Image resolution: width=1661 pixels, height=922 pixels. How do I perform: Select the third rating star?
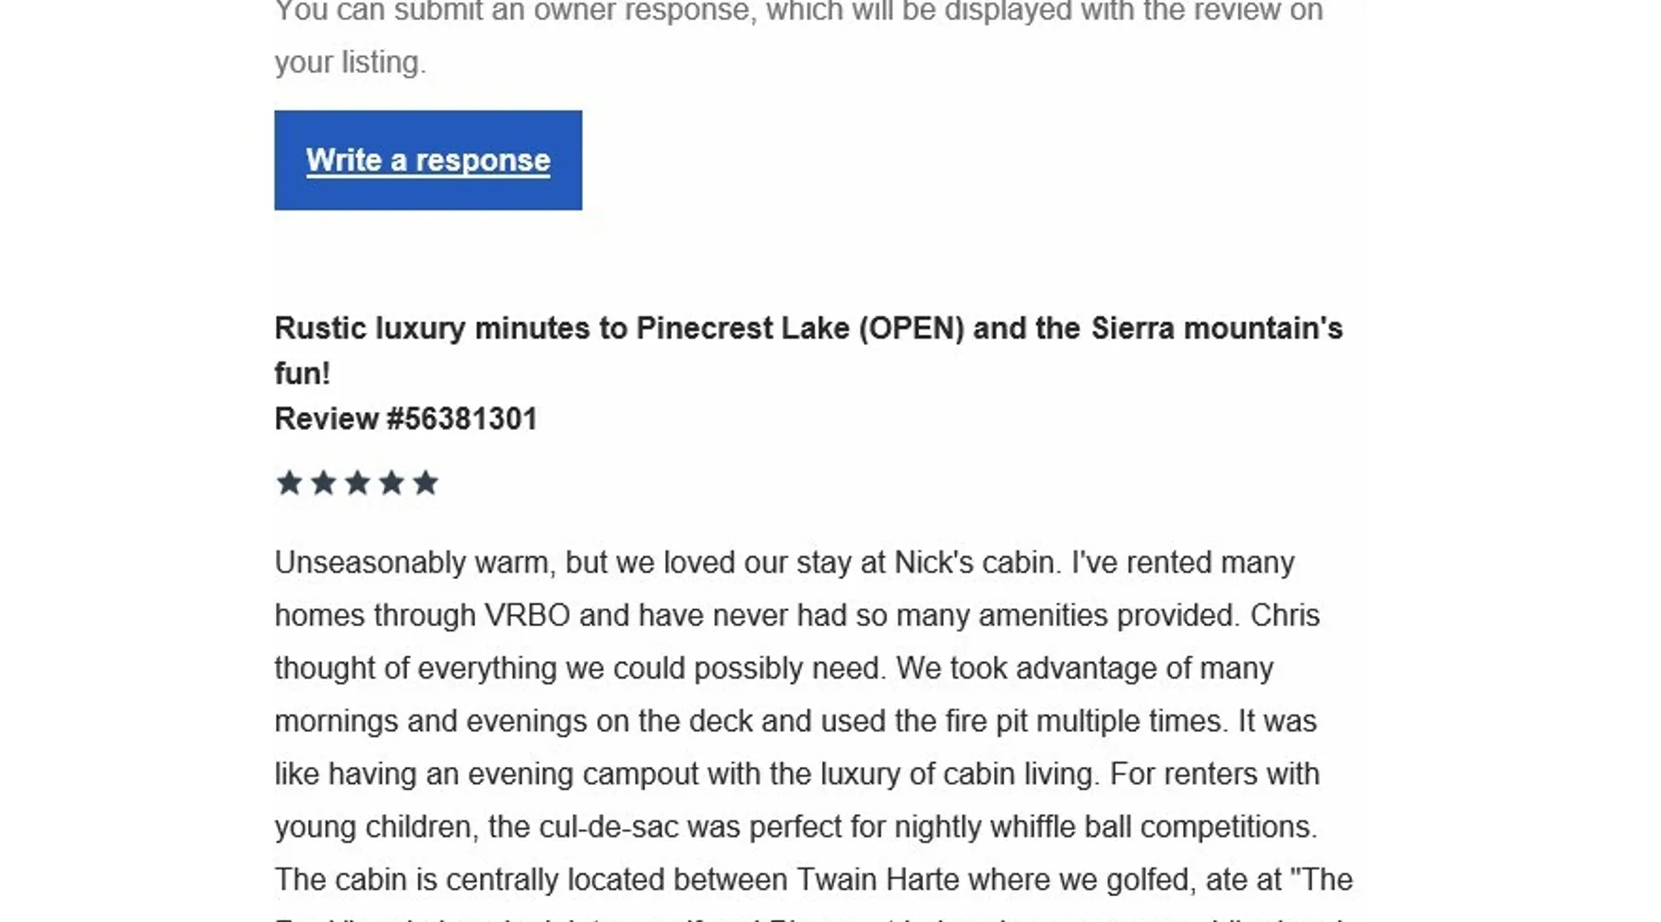tap(357, 482)
